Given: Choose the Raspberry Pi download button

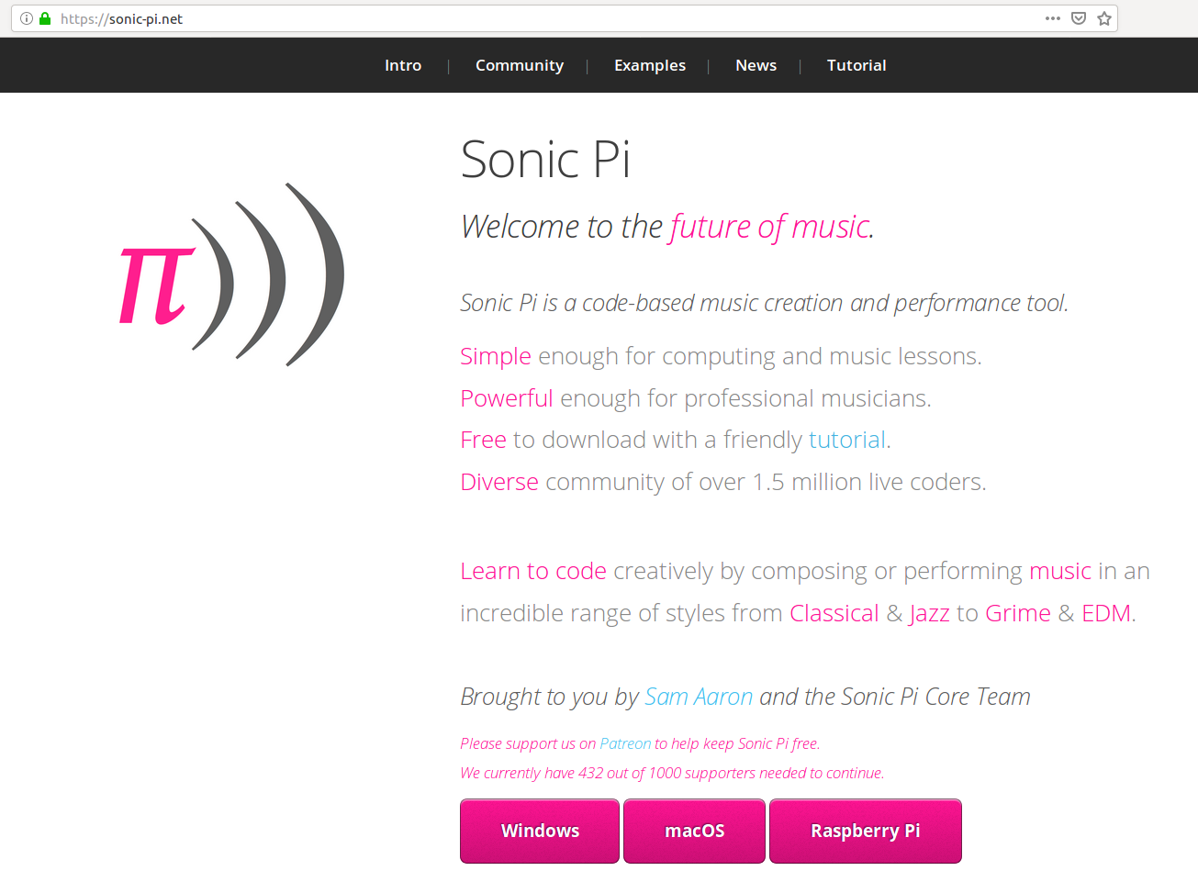Looking at the screenshot, I should coord(866,831).
